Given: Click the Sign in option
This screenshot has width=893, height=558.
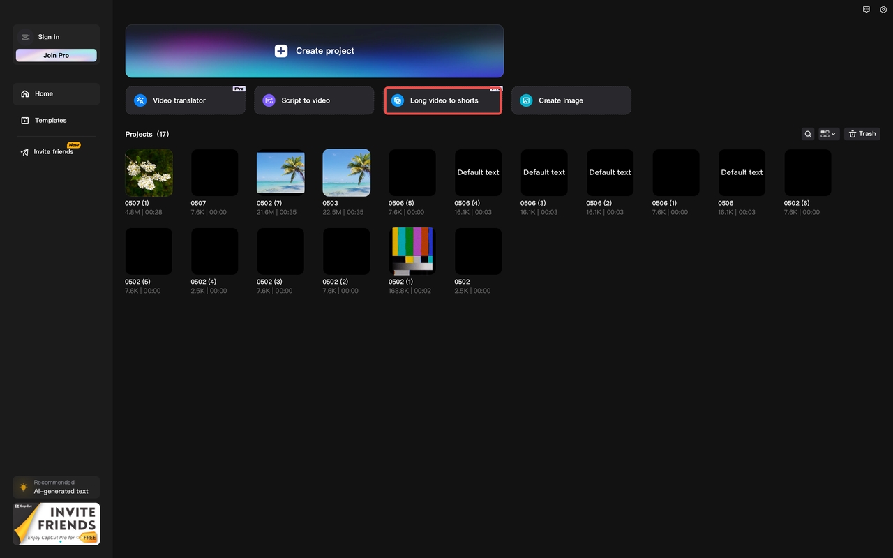Looking at the screenshot, I should tap(47, 36).
